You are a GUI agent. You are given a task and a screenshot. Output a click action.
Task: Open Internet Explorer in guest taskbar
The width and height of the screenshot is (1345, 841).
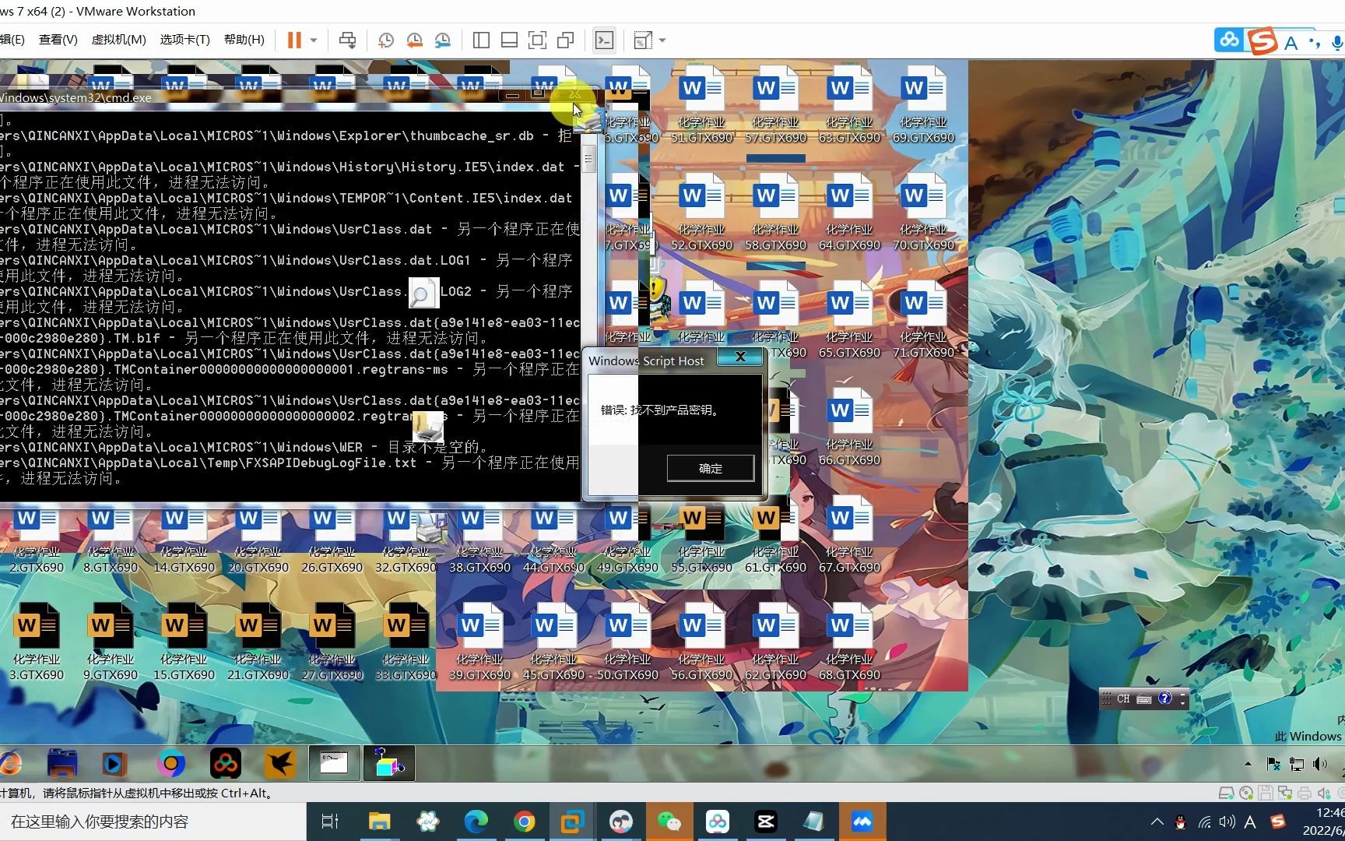coord(9,764)
